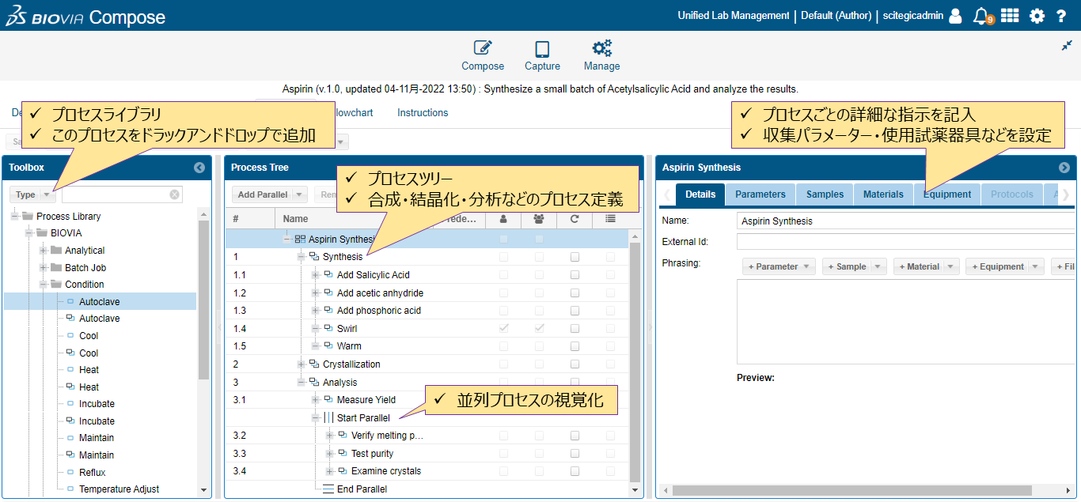Collapse the Condition folder
Viewport: 1081px width, 502px height.
click(x=43, y=285)
